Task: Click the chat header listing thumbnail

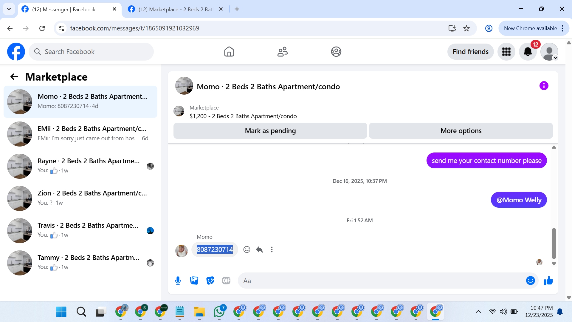Action: (184, 86)
